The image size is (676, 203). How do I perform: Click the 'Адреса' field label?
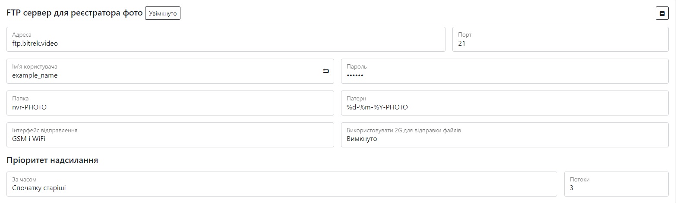click(22, 35)
